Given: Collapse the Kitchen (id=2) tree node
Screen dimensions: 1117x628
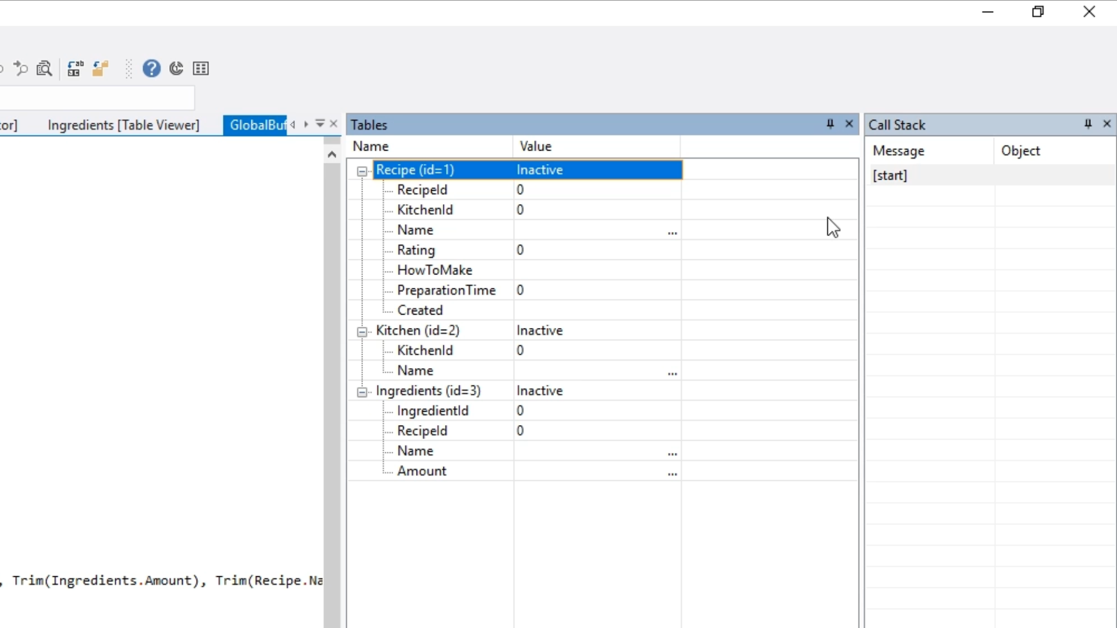Looking at the screenshot, I should [362, 331].
